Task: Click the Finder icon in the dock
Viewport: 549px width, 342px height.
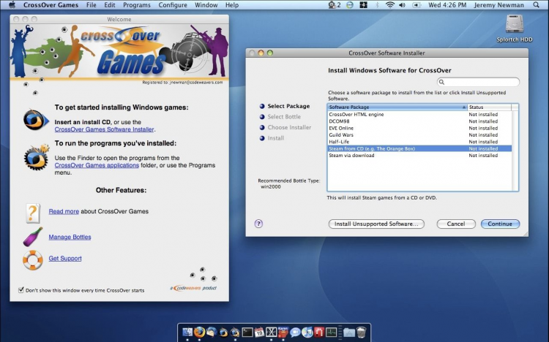Action: (187, 332)
